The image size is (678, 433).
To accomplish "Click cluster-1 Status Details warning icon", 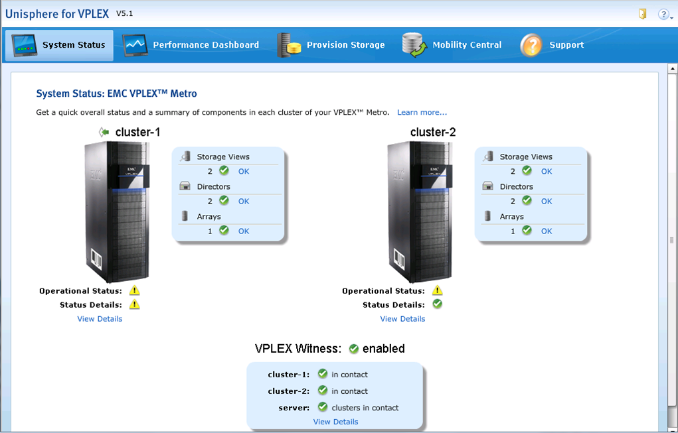I will point(135,304).
